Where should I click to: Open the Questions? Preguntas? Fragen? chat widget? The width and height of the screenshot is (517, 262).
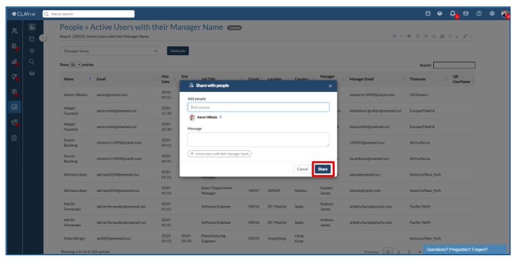465,249
